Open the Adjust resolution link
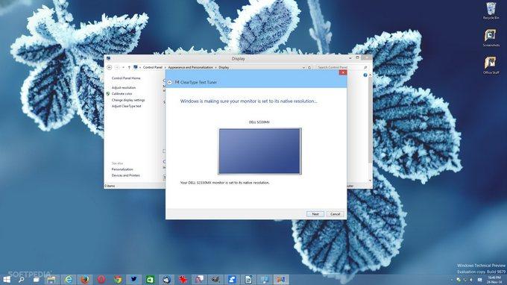The image size is (507, 285). [x=124, y=88]
